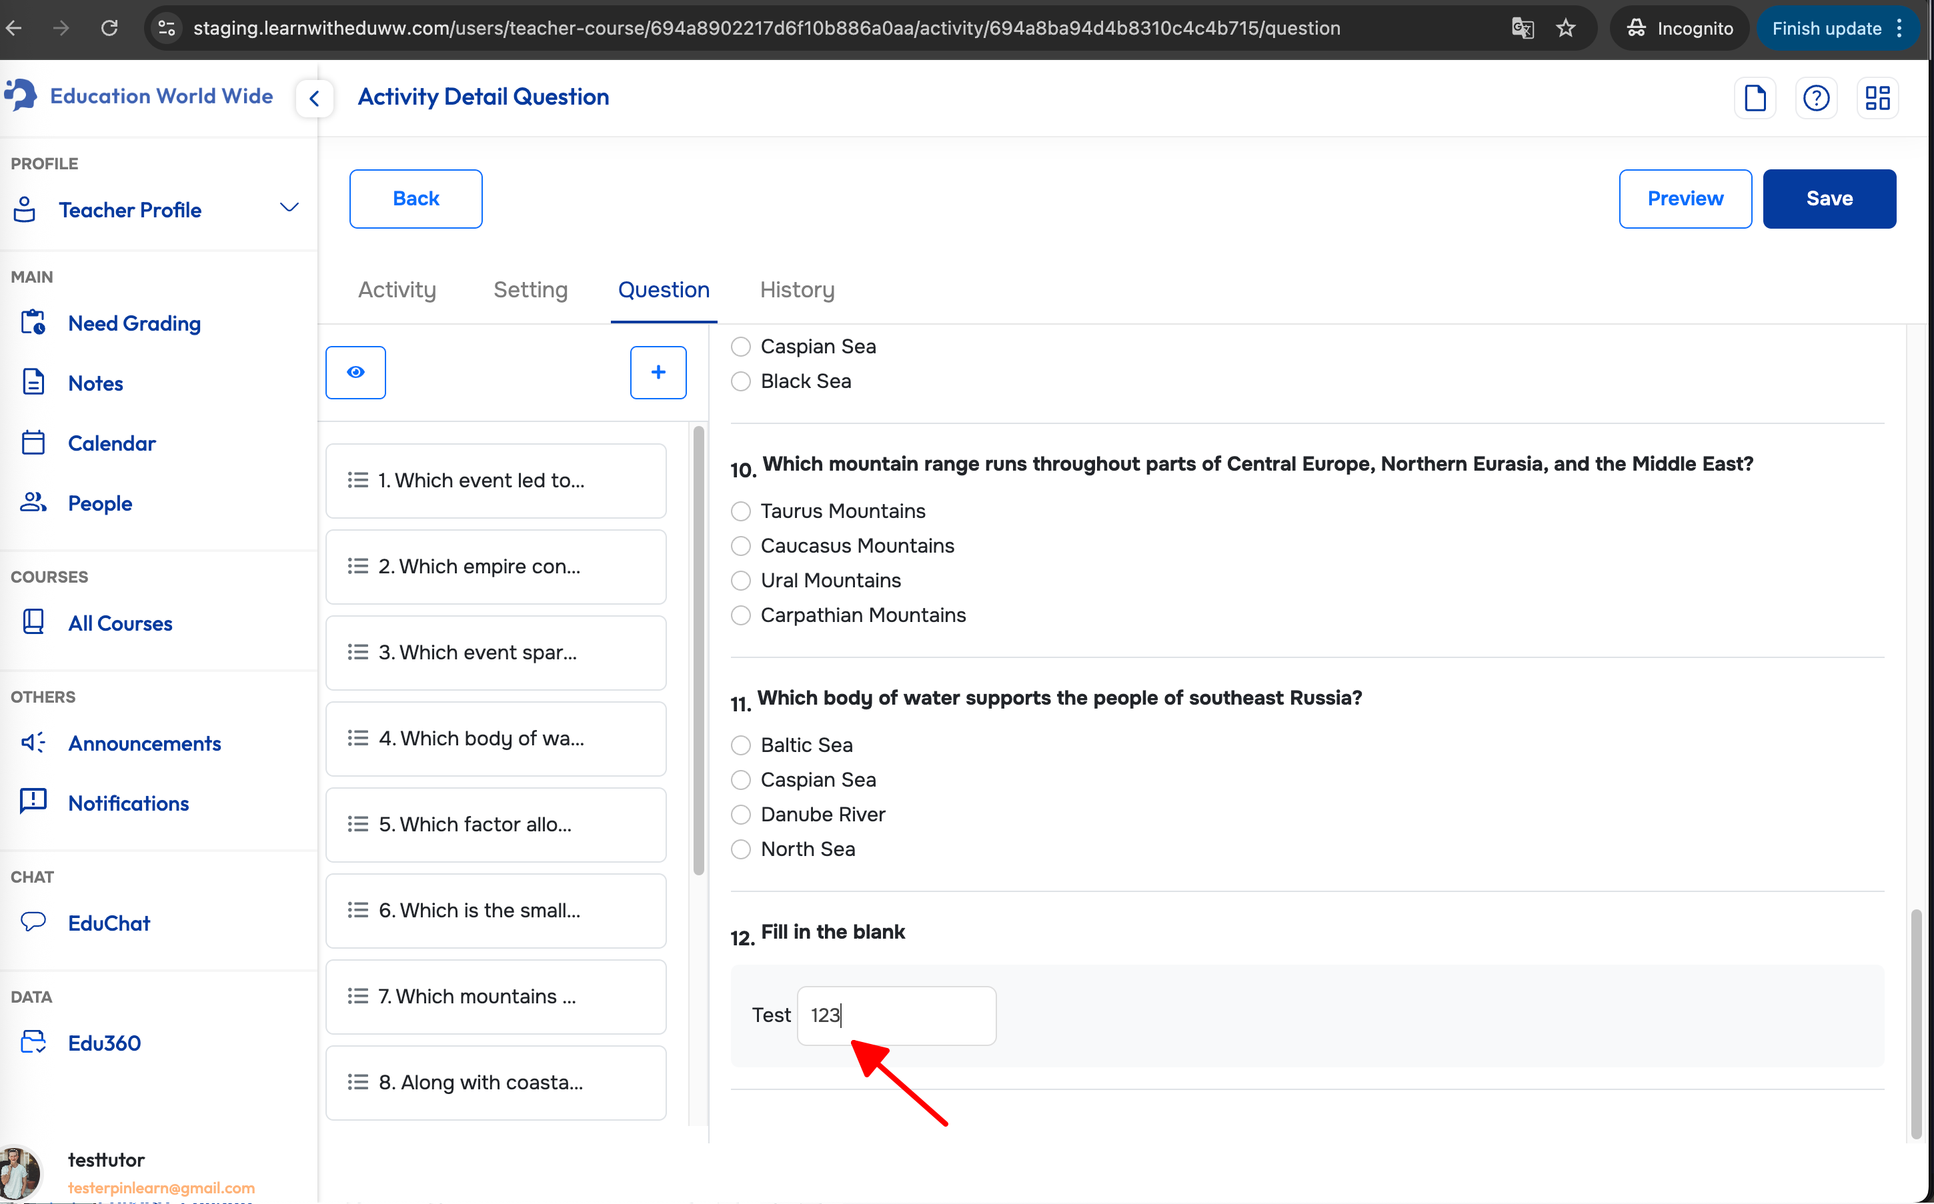Image resolution: width=1934 pixels, height=1204 pixels.
Task: Open the help question mark icon
Action: 1816,98
